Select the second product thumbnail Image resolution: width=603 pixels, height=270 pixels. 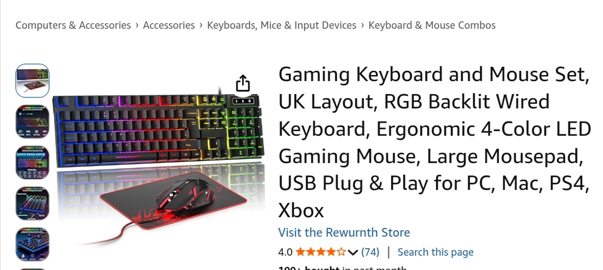pyautogui.click(x=32, y=121)
